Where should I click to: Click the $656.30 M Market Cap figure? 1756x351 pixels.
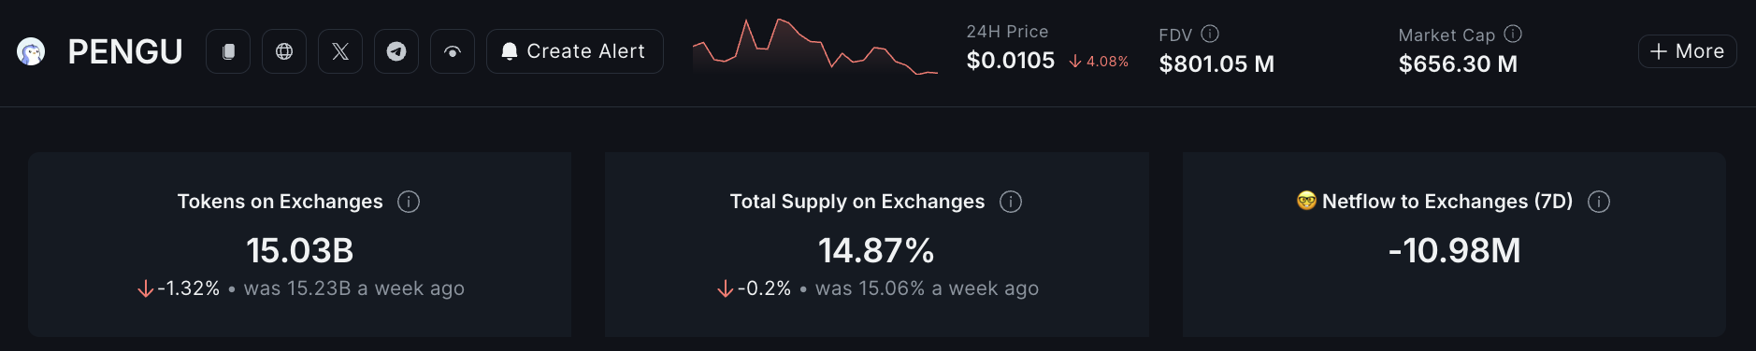(1458, 64)
